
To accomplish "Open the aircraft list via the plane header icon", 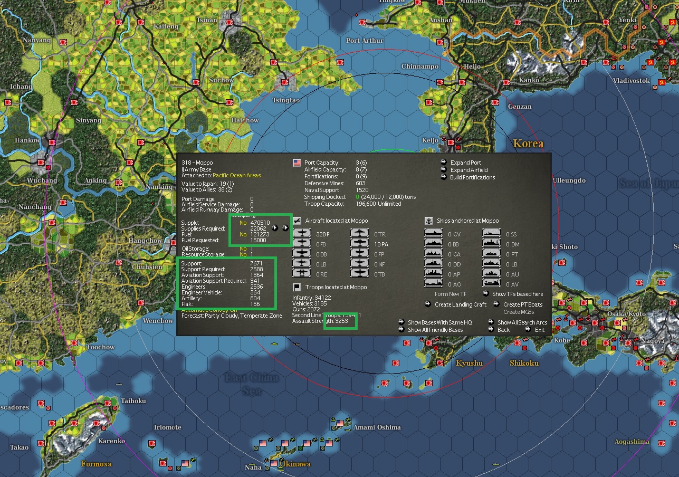I will click(297, 221).
